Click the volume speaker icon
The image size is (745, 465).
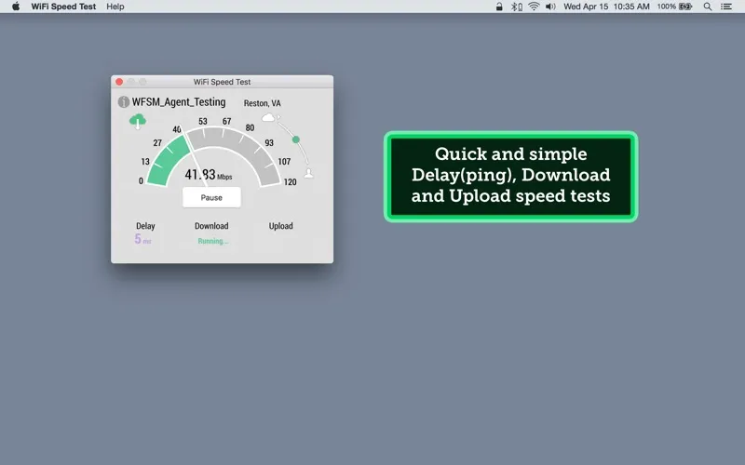pos(550,7)
